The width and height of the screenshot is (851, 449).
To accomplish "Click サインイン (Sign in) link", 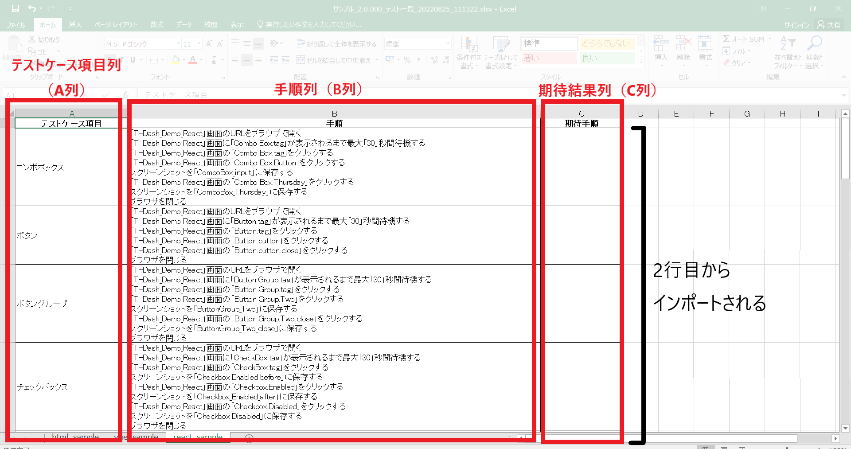I will [796, 25].
